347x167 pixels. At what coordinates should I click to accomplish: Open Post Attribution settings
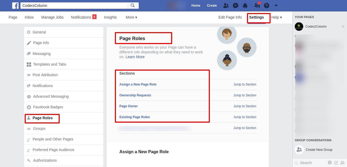tap(64, 75)
